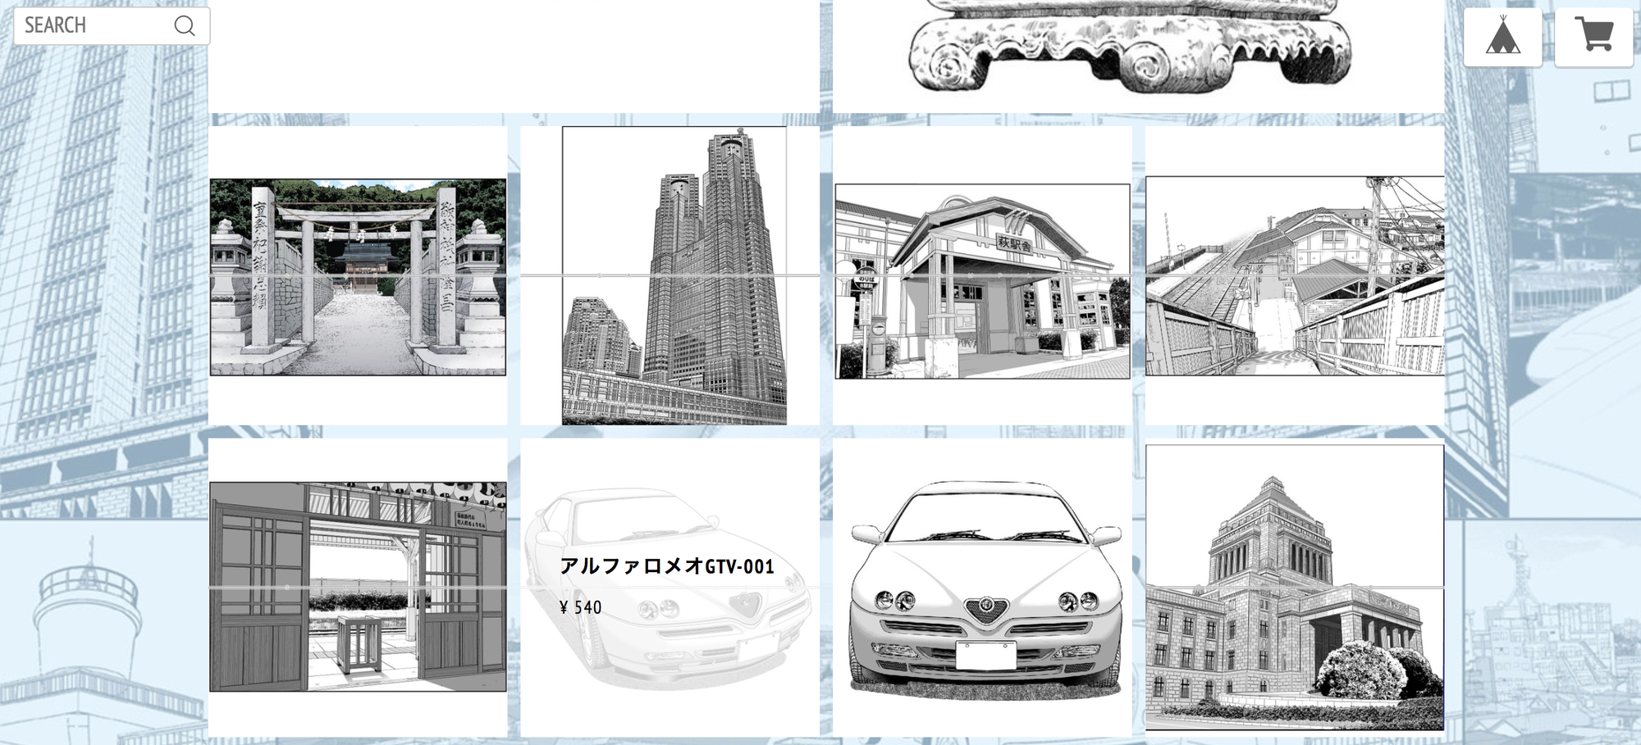Click the ¥ 540 price text
This screenshot has height=745, width=1641.
[x=580, y=607]
